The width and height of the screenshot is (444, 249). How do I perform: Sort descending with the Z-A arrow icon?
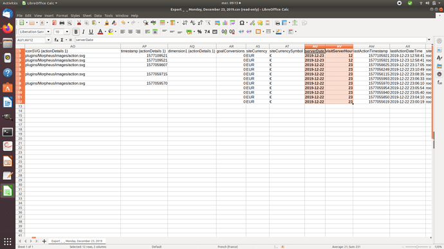click(200, 23)
